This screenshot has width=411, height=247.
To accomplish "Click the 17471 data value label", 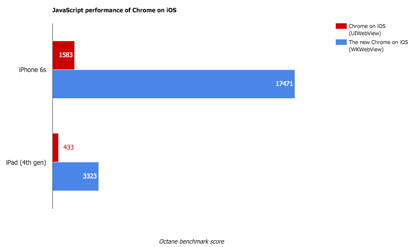I will tap(284, 84).
